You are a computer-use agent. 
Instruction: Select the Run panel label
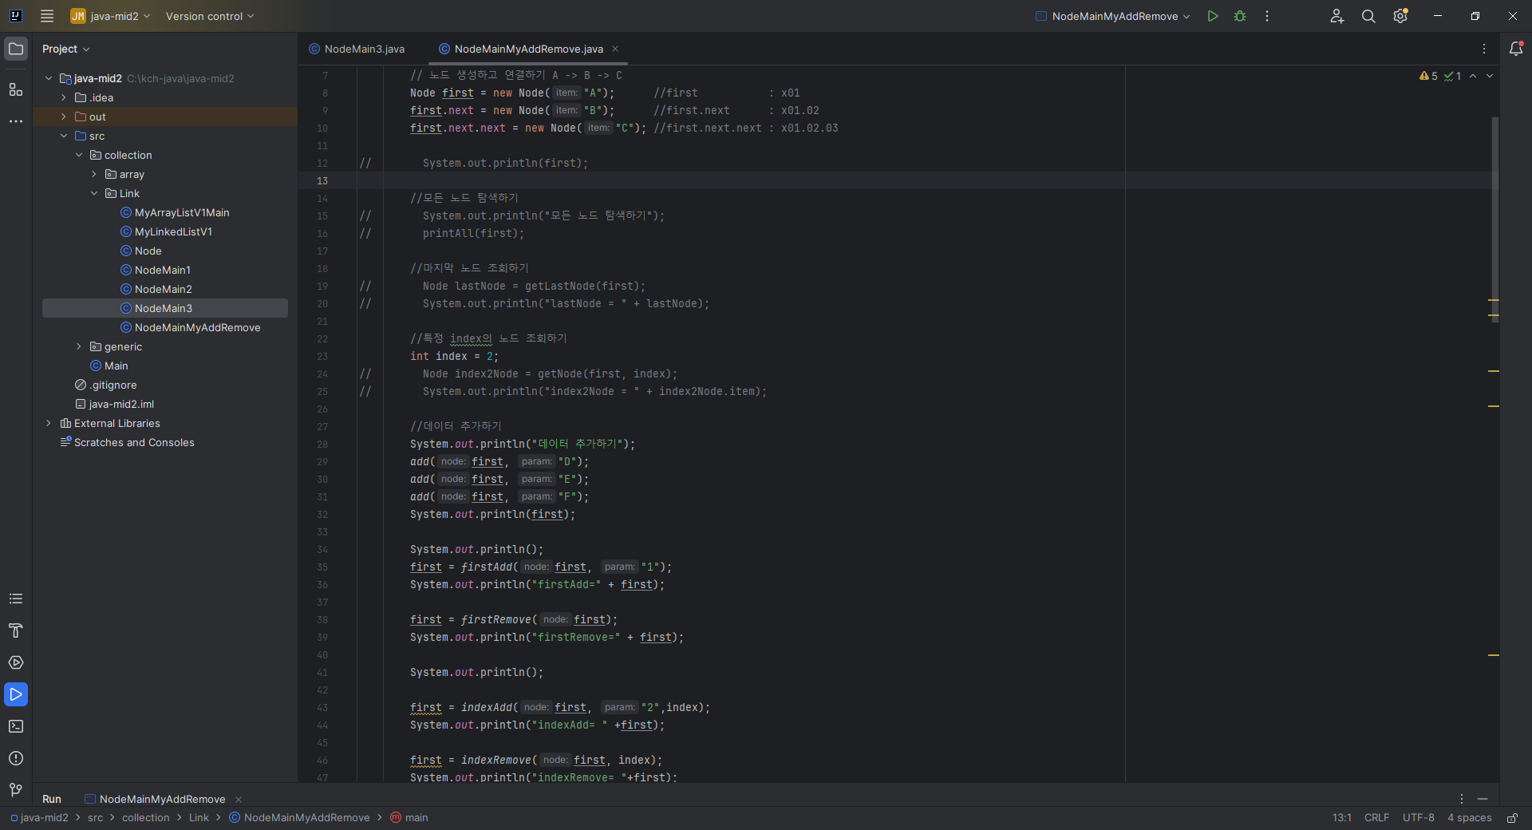tap(52, 799)
